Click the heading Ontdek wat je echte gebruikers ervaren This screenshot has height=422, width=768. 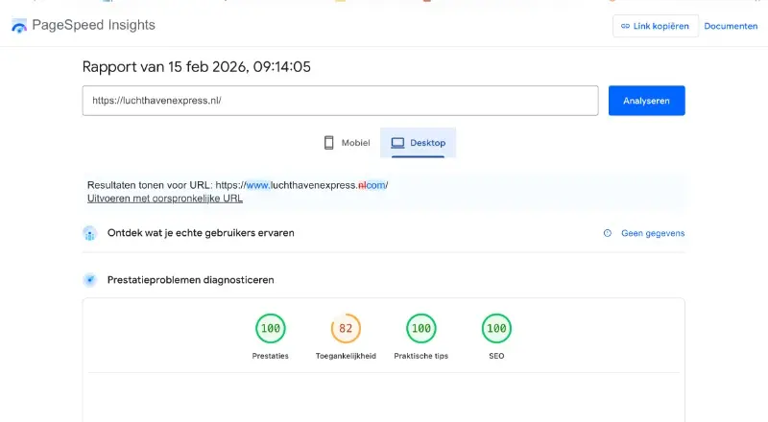click(x=201, y=233)
